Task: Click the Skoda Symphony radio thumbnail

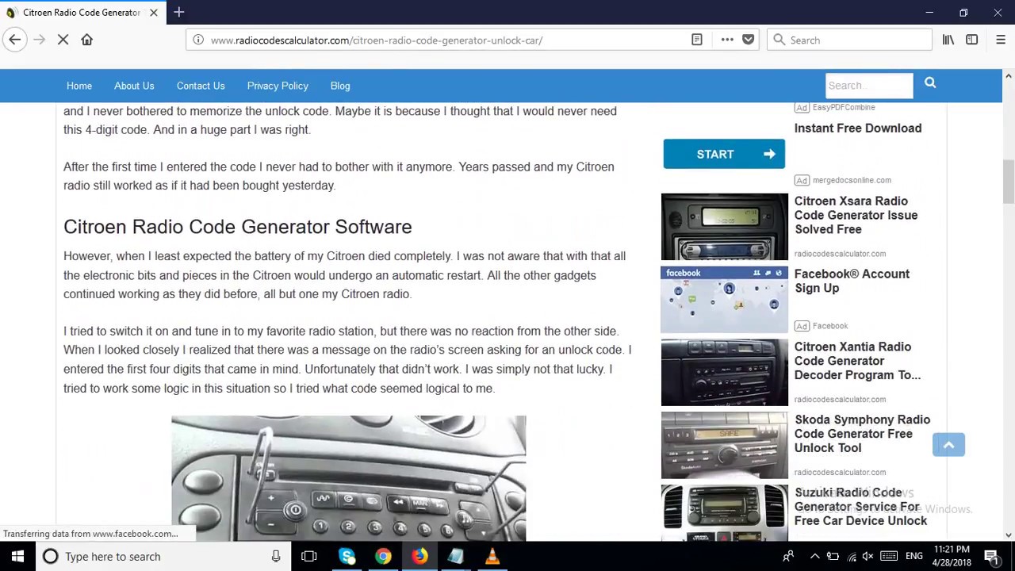Action: pos(725,446)
